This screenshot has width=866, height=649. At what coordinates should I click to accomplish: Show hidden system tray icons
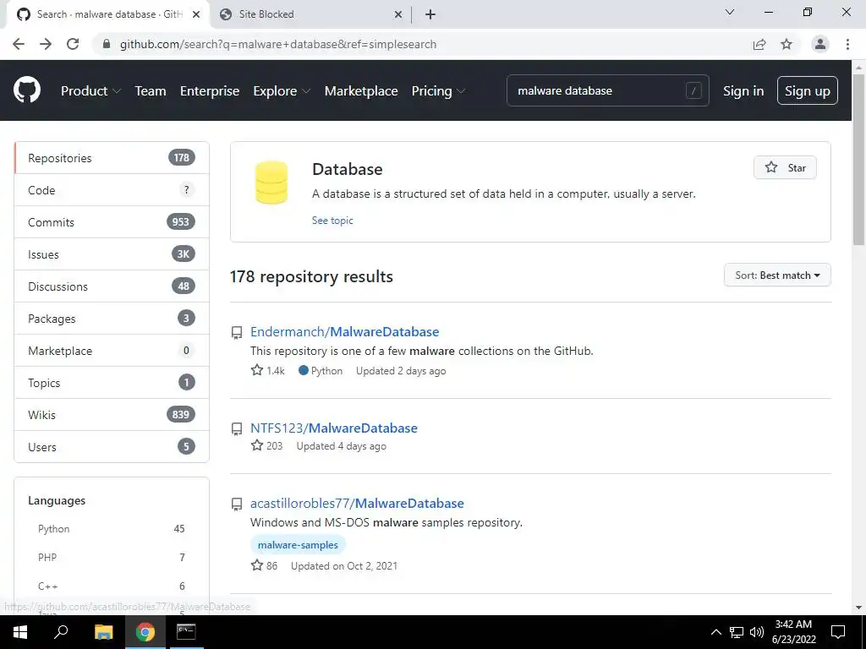tap(715, 632)
